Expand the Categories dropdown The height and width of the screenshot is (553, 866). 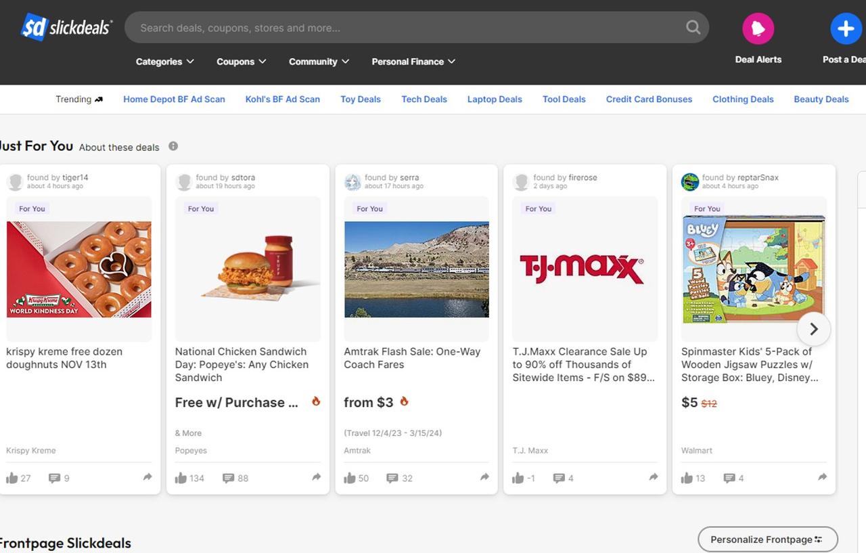165,62
